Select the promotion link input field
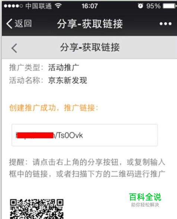177x219 pixels. [85, 135]
